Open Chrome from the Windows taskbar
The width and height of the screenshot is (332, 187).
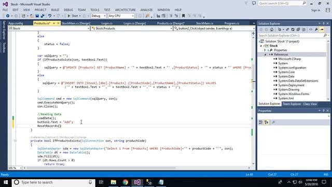point(126,182)
